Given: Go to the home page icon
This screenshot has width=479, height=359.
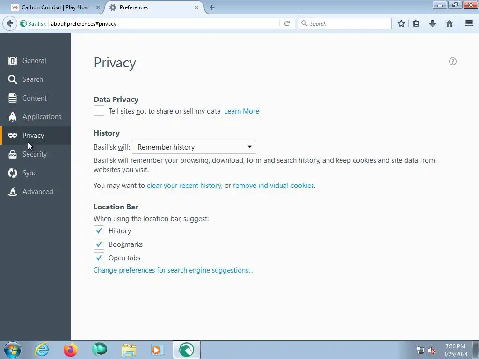Looking at the screenshot, I should click(x=450, y=23).
